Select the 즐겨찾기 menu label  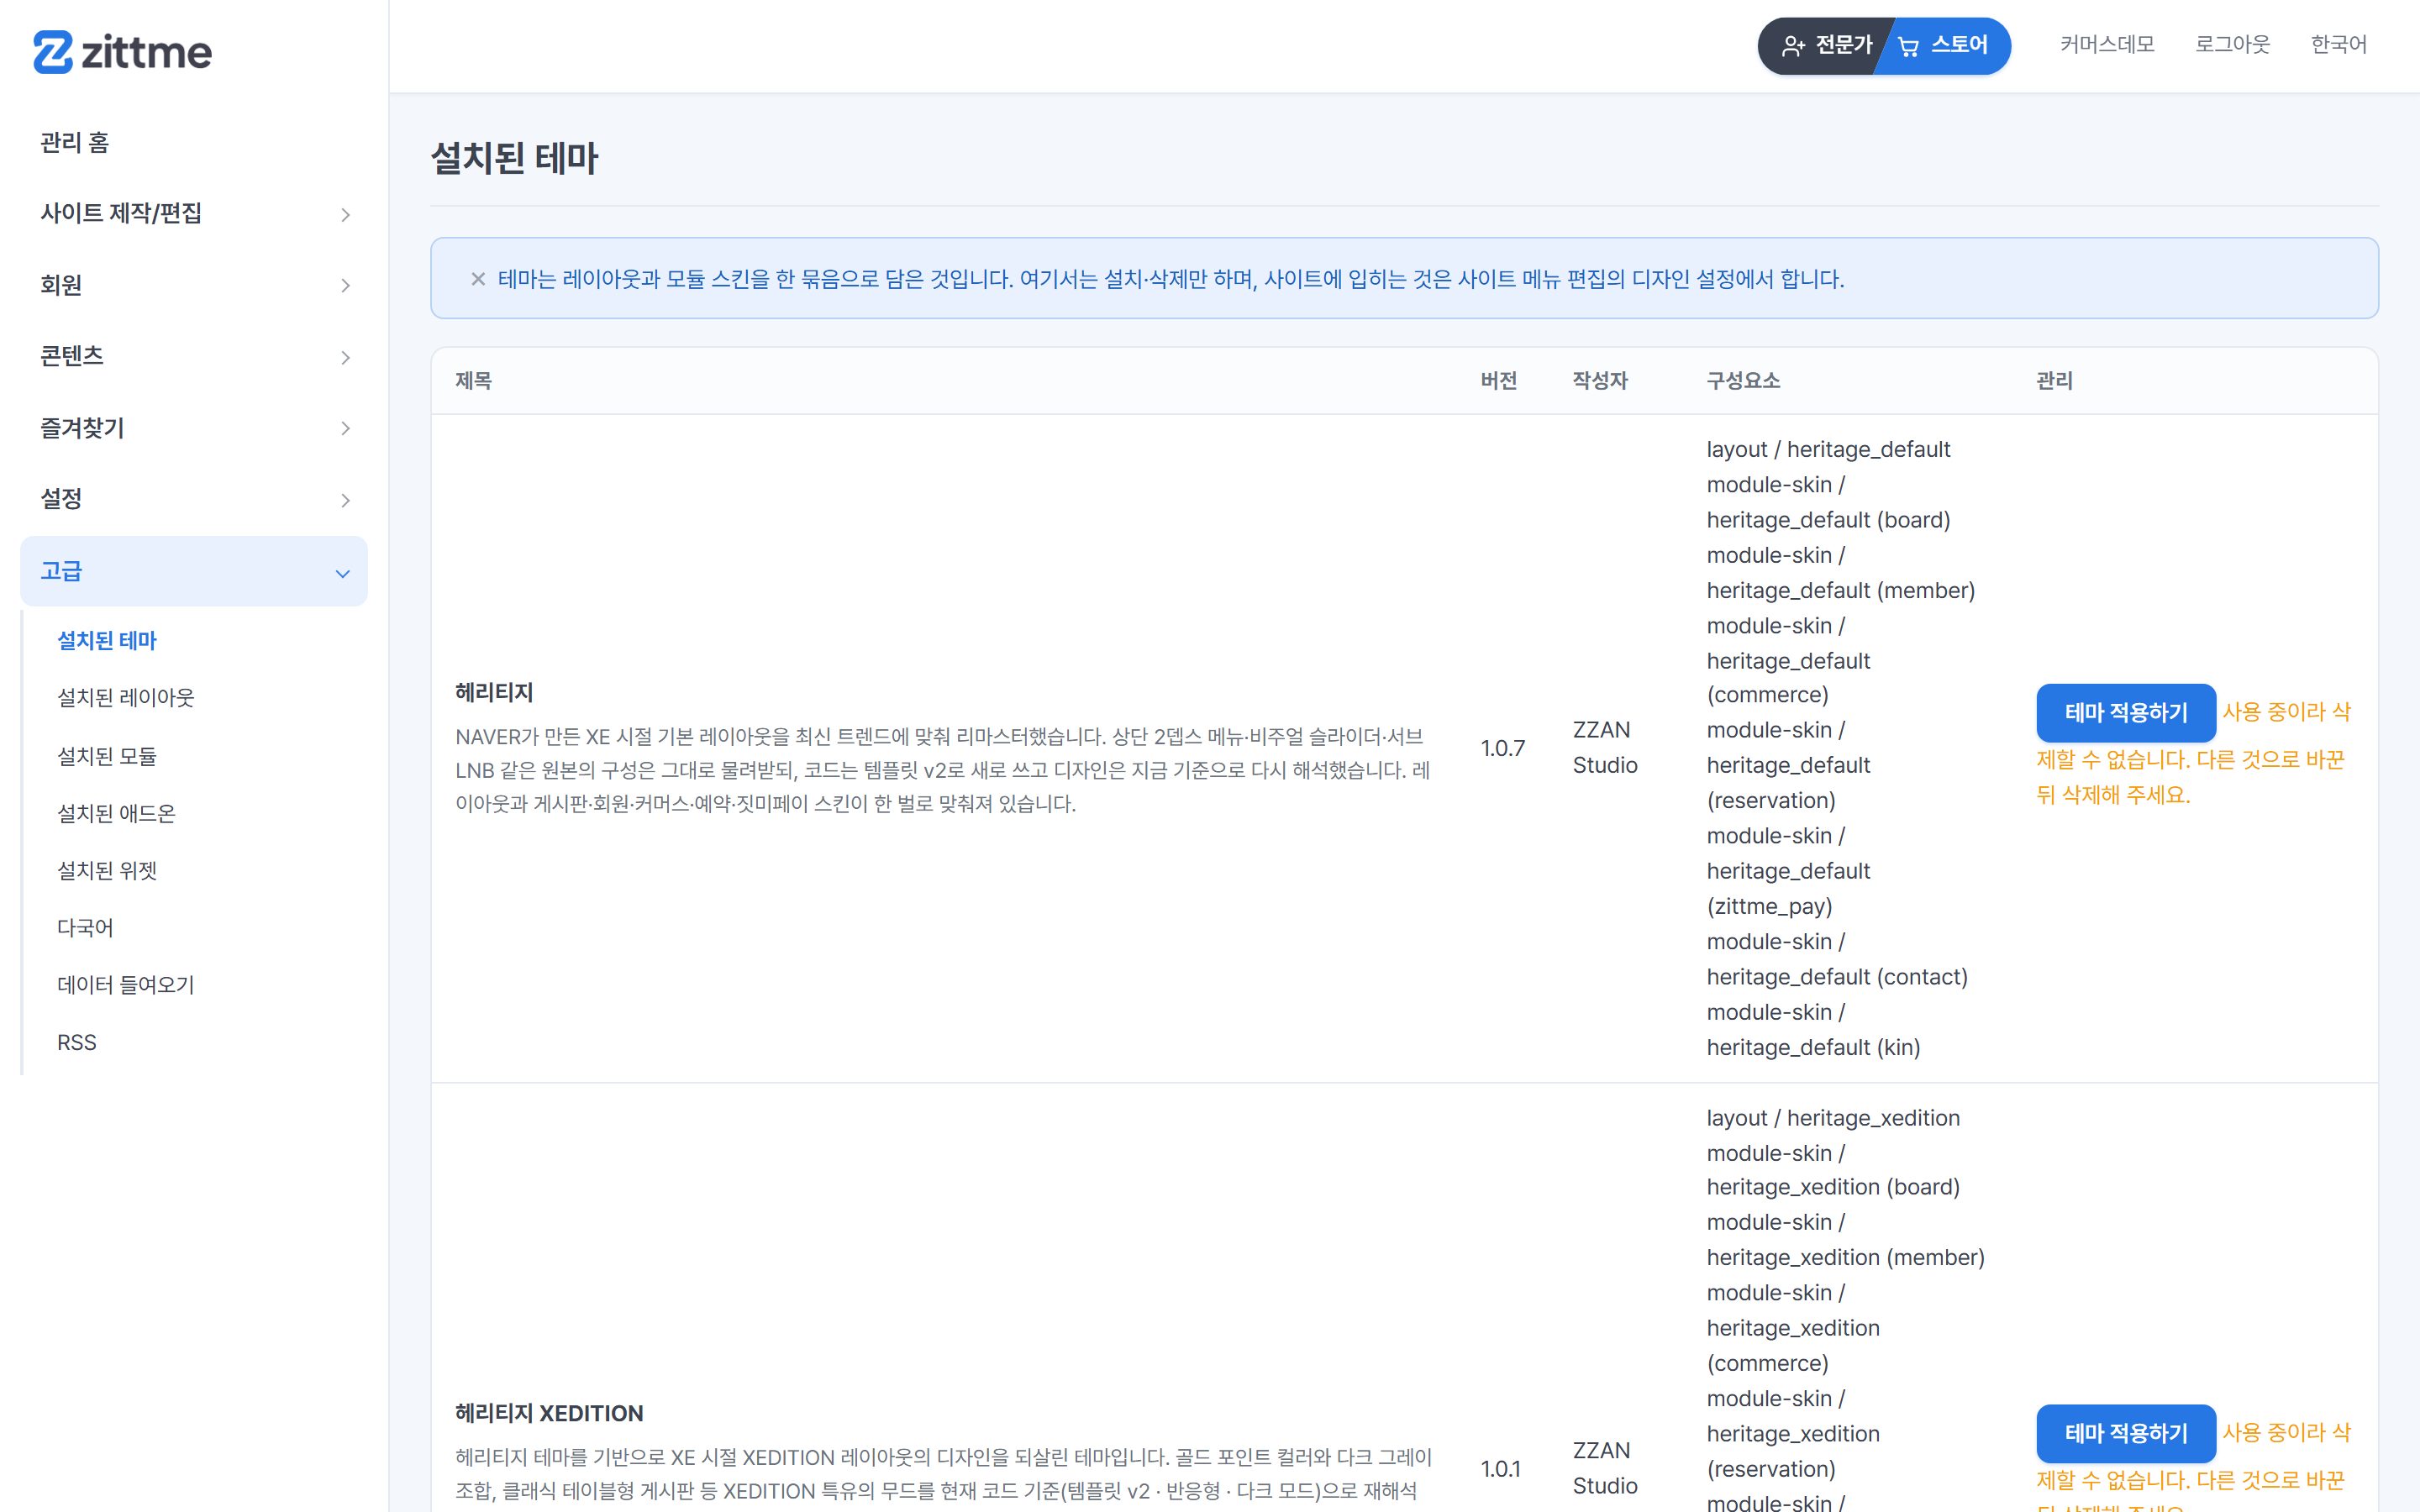(82, 428)
